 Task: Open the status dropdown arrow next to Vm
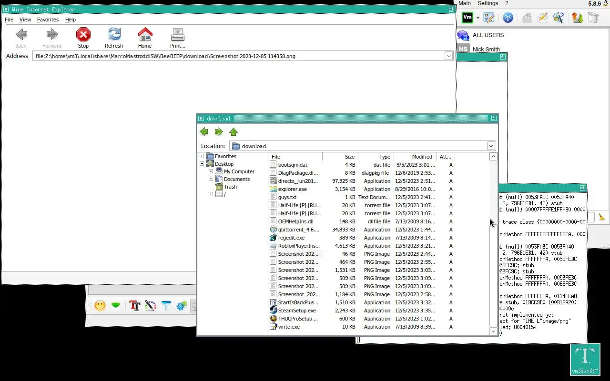coord(478,18)
